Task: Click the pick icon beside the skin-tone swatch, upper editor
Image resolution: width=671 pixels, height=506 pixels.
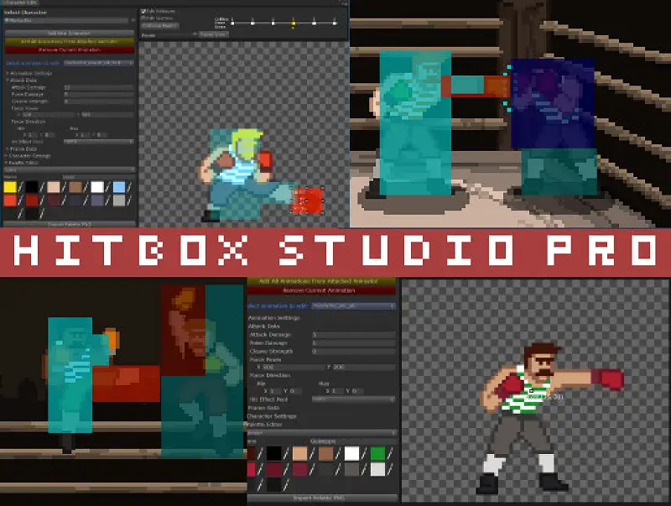Action: point(65,187)
